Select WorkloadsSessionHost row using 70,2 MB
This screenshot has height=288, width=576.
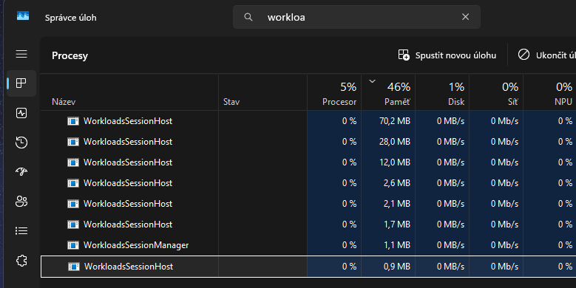[x=308, y=121]
